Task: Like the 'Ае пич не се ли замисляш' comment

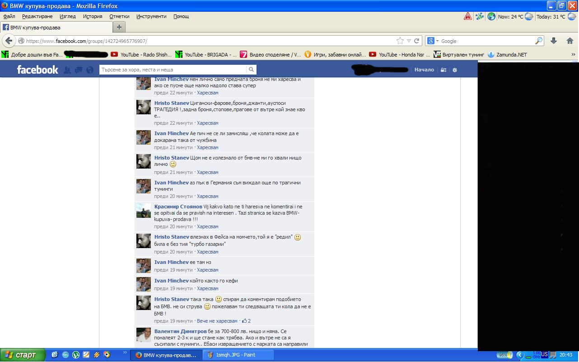Action: [x=208, y=147]
